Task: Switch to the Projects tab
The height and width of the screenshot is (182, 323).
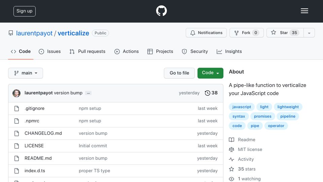Action: [160, 51]
